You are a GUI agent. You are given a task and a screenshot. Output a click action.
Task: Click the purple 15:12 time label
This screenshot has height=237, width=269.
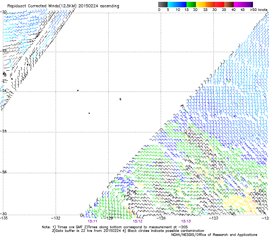(x=137, y=221)
